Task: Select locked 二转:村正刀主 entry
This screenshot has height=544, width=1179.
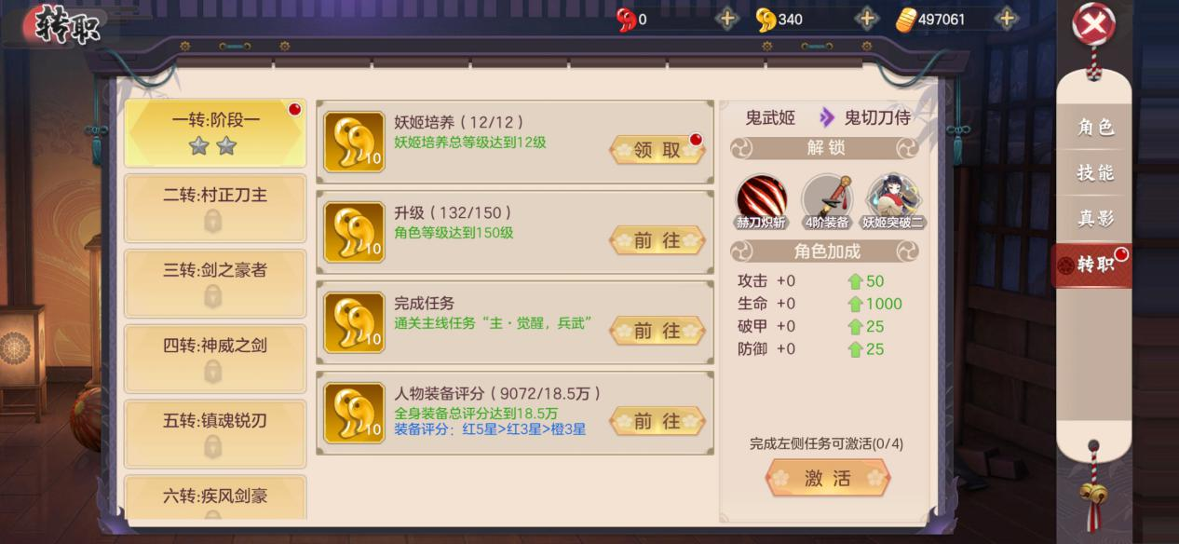Action: pos(215,208)
